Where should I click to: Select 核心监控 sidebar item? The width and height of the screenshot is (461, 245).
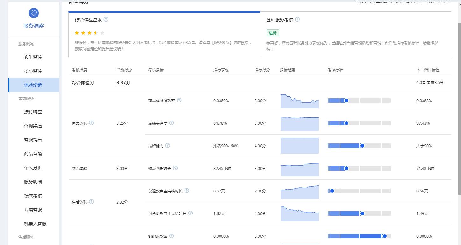(x=33, y=71)
